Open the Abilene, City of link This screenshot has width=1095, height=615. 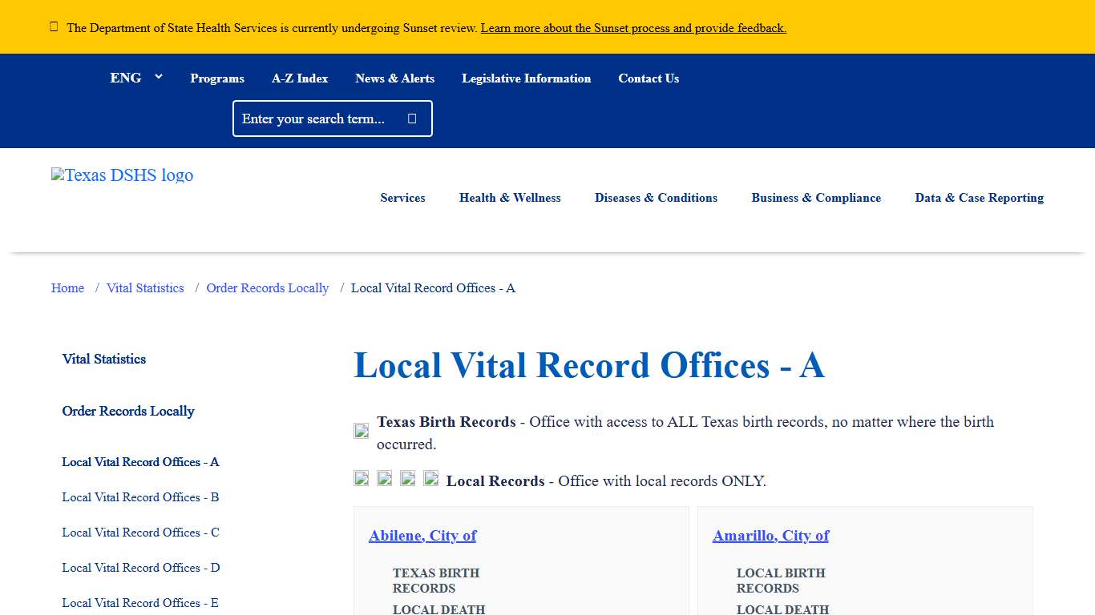pos(422,535)
